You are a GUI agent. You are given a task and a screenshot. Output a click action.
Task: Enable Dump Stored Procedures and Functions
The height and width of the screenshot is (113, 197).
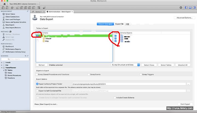pyautogui.click(x=37, y=75)
